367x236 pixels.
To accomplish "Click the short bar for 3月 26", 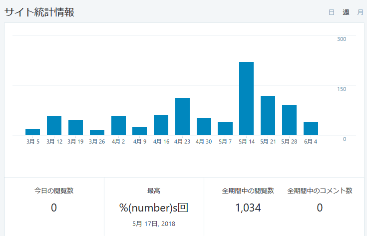I will 97,132.
